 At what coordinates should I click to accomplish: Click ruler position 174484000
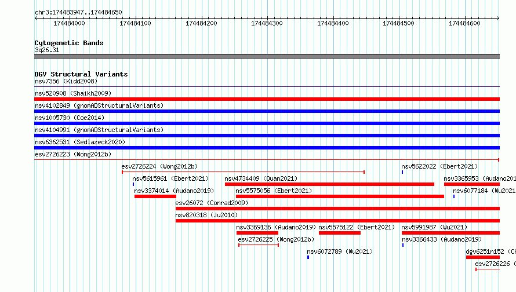point(69,23)
